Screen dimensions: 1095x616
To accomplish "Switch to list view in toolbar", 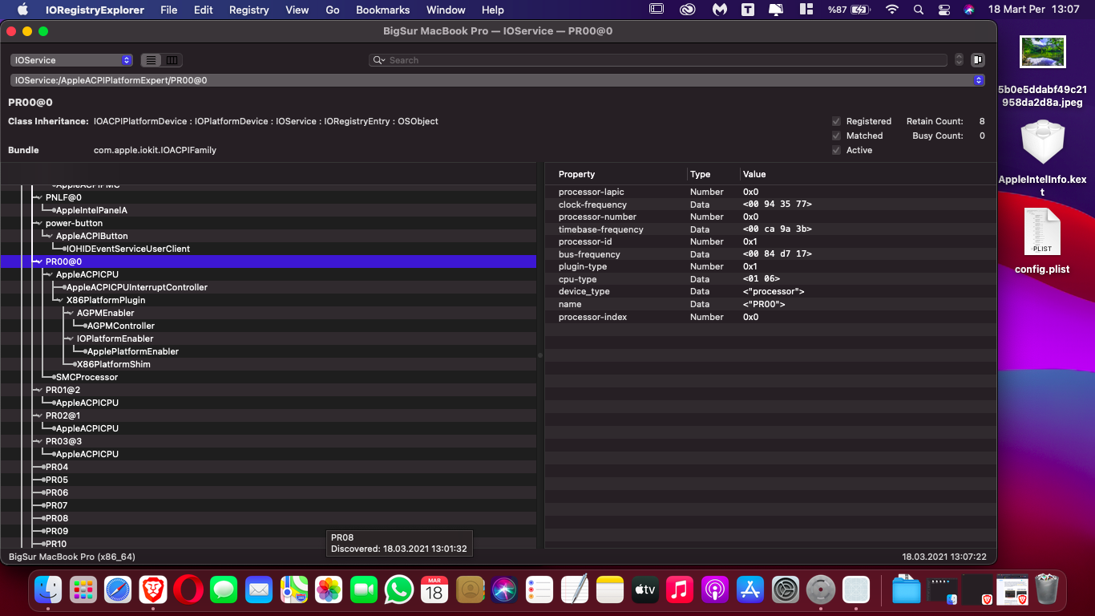I will point(151,60).
